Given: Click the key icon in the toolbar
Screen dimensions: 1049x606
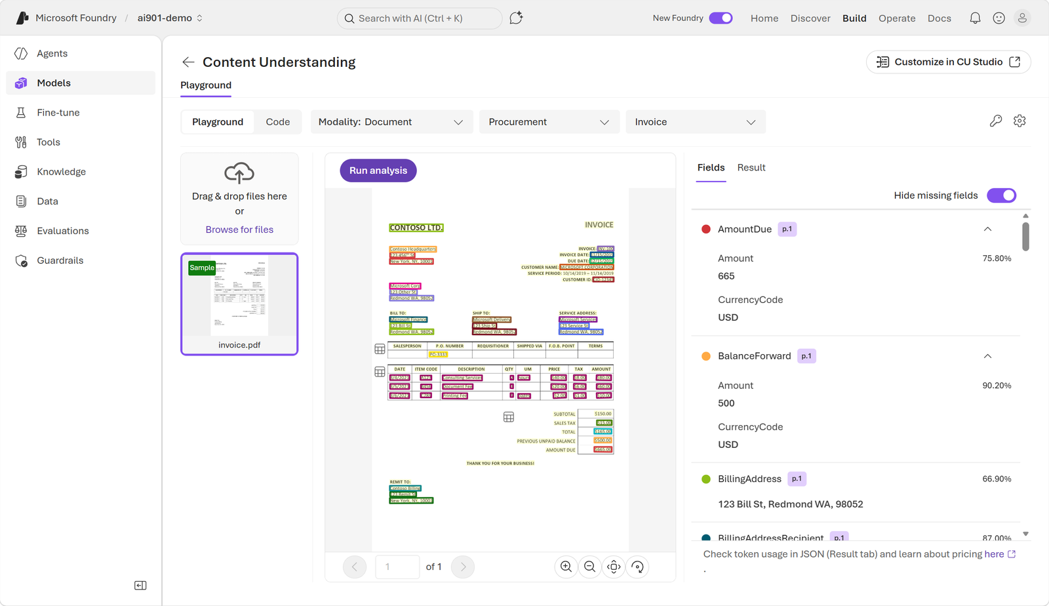Looking at the screenshot, I should tap(995, 121).
